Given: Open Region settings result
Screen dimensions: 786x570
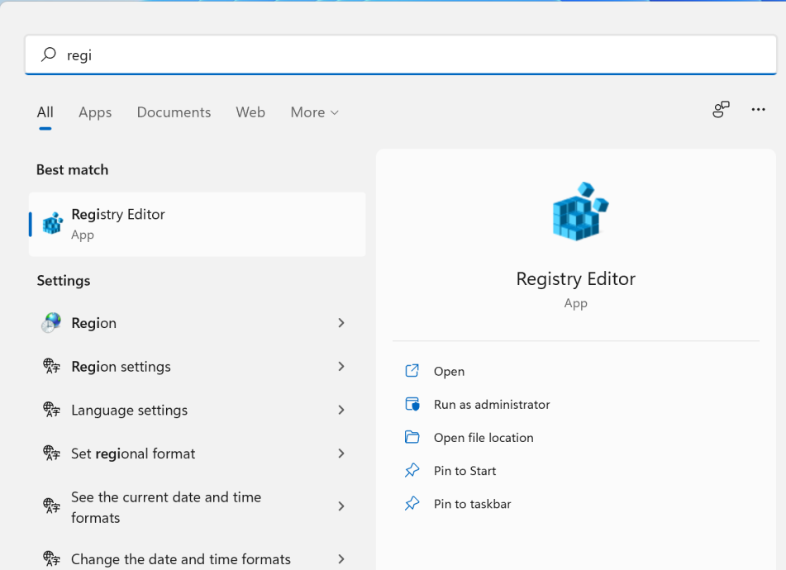Looking at the screenshot, I should pos(197,367).
